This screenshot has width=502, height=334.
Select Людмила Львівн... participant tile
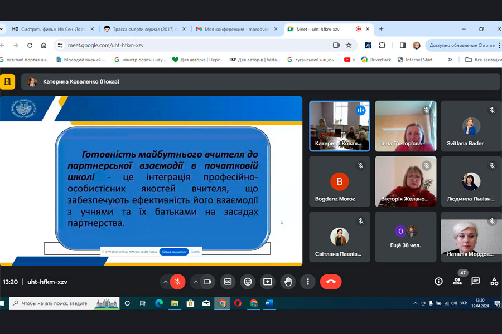(471, 181)
